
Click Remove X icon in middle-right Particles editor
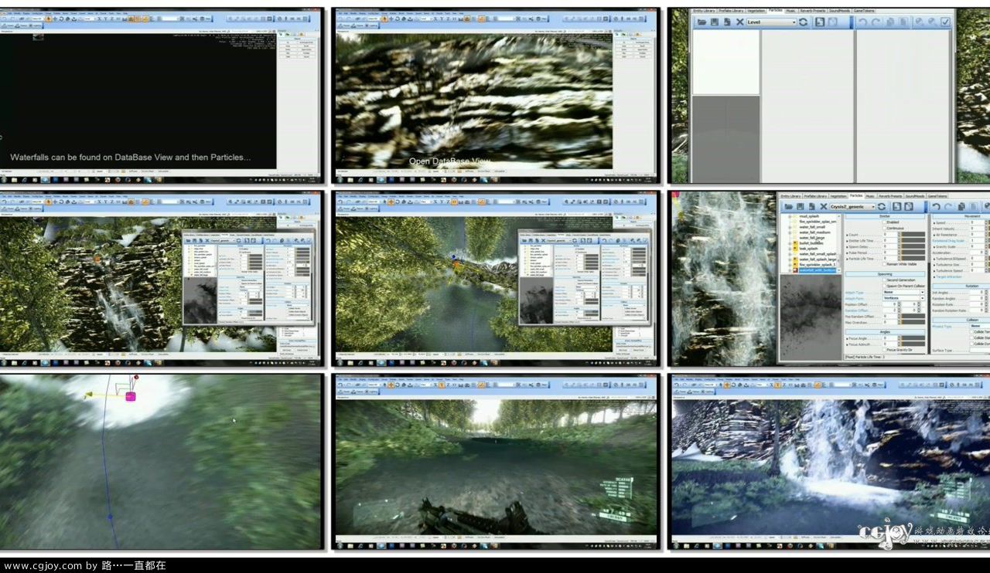point(824,206)
